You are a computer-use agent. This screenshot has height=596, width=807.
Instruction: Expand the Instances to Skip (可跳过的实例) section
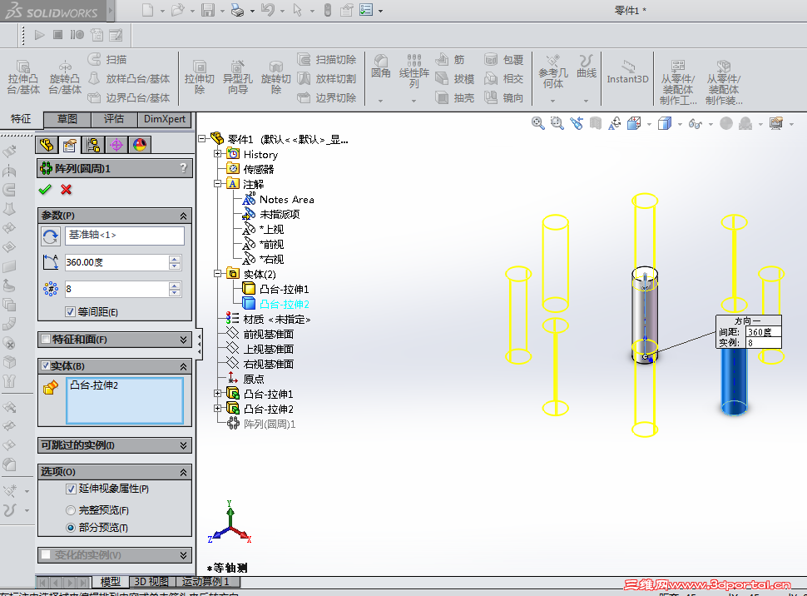tap(183, 445)
